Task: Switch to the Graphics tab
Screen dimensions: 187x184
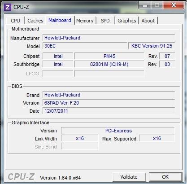Action: pyautogui.click(x=127, y=21)
